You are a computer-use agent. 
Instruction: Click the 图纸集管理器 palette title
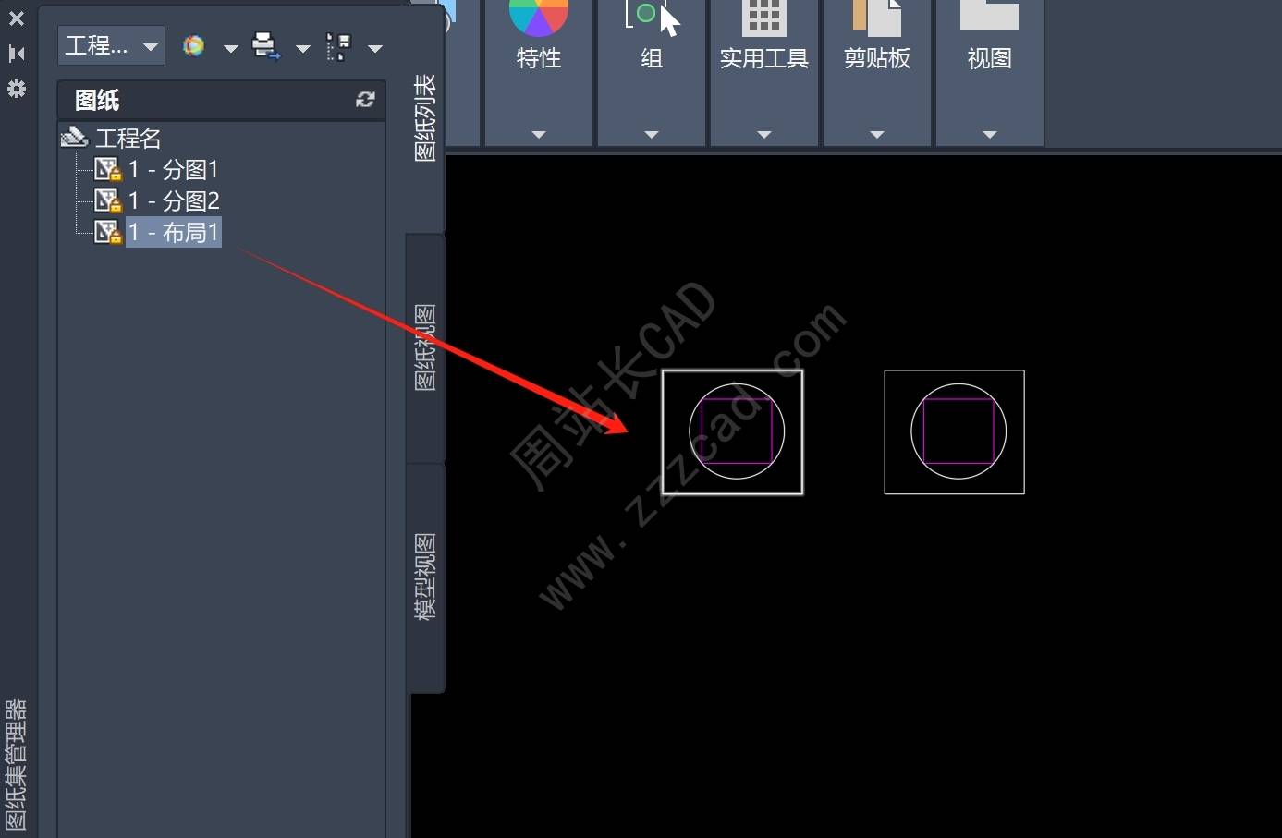(17, 765)
